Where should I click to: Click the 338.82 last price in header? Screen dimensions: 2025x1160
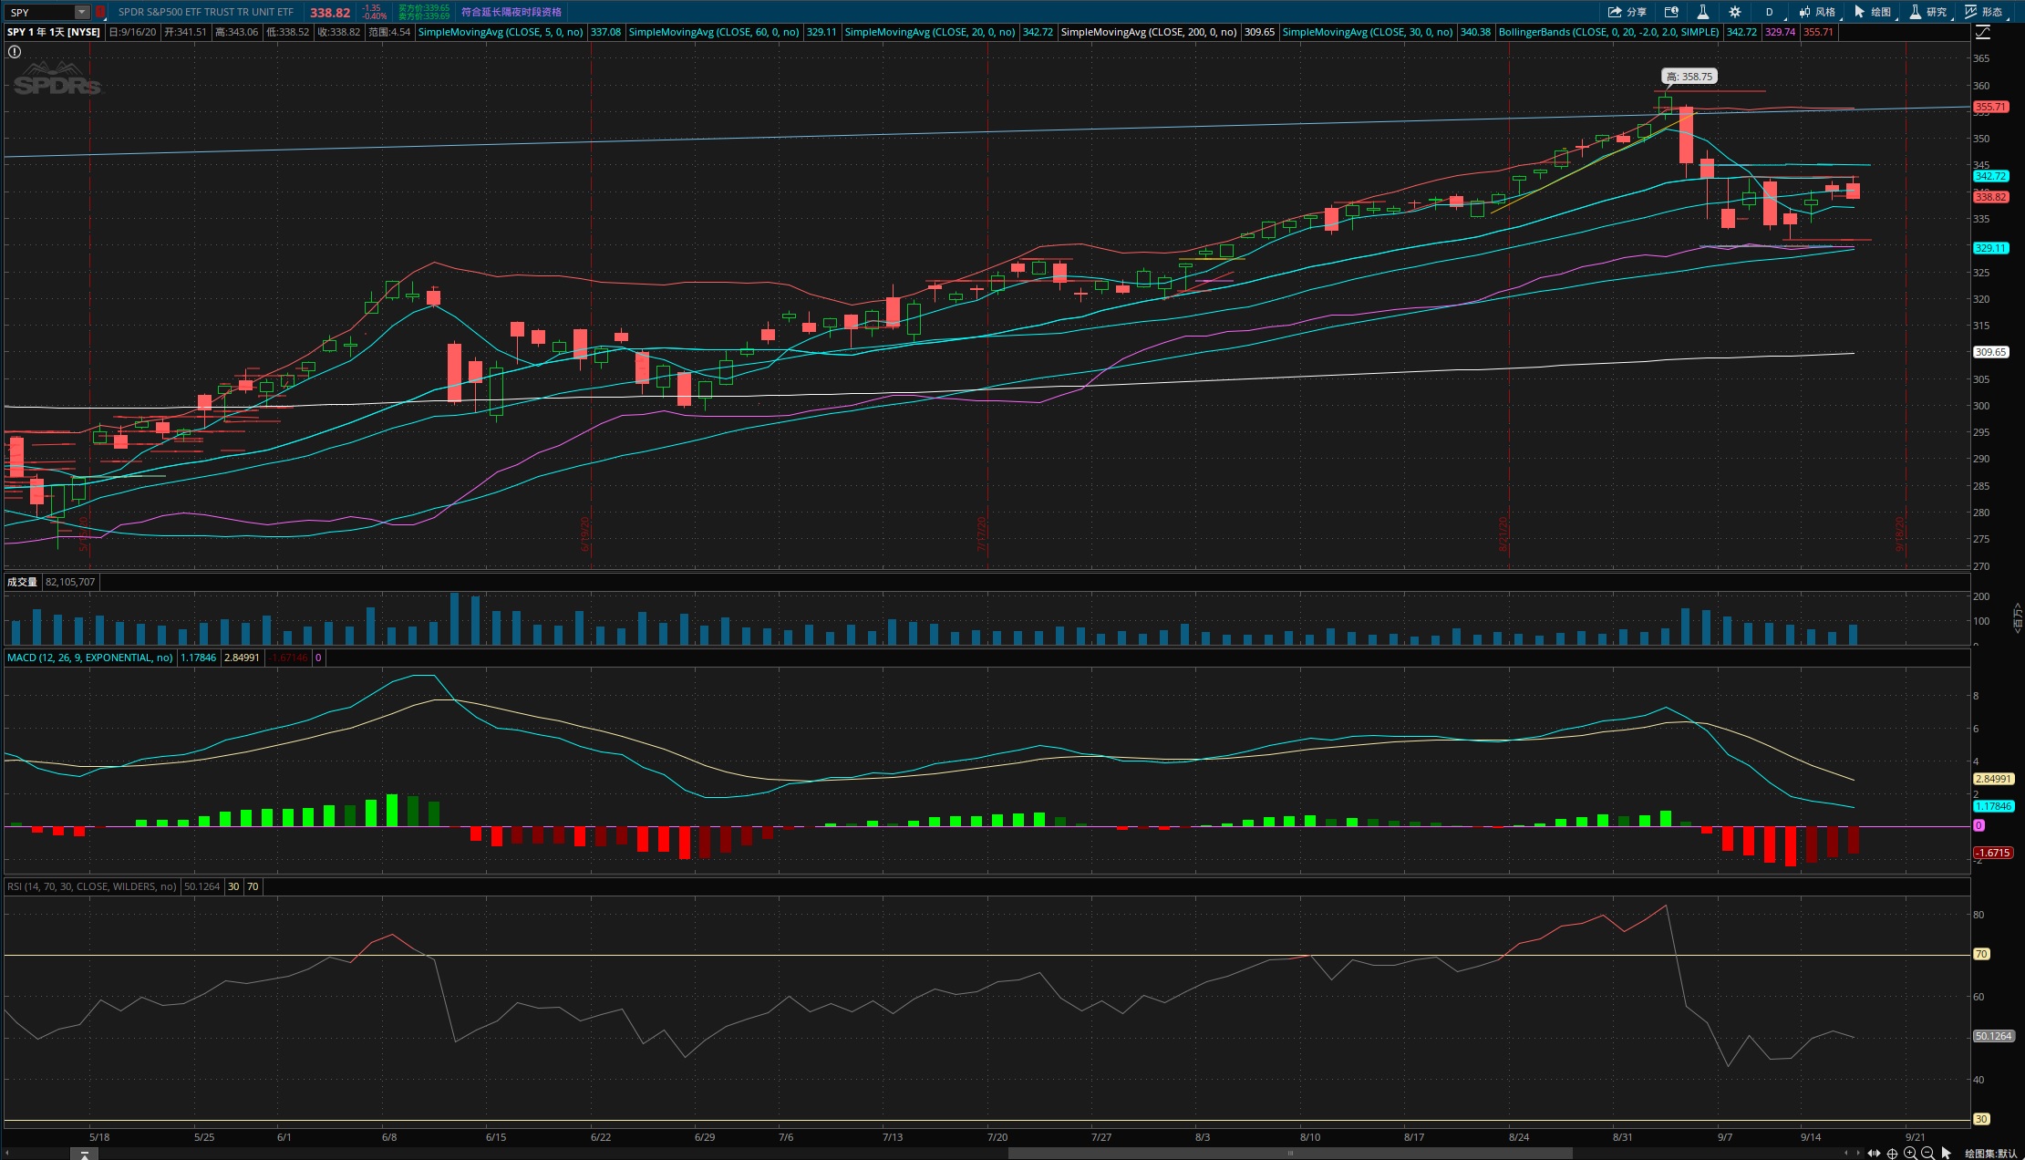330,13
